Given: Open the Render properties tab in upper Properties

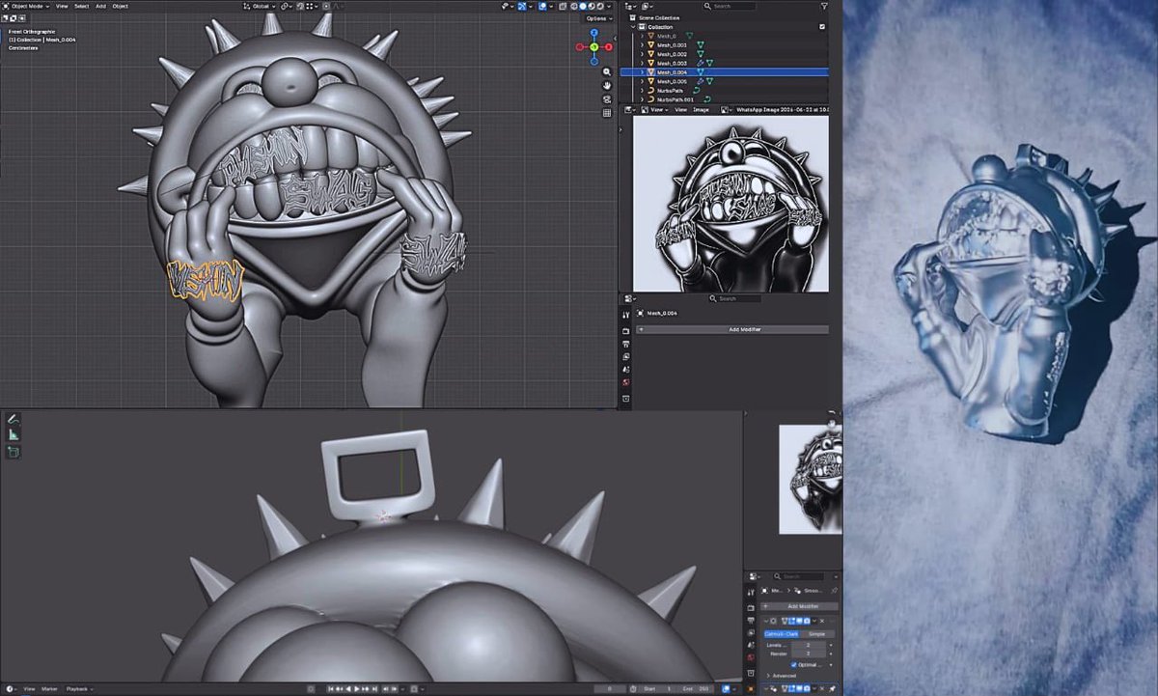Looking at the screenshot, I should 625,331.
